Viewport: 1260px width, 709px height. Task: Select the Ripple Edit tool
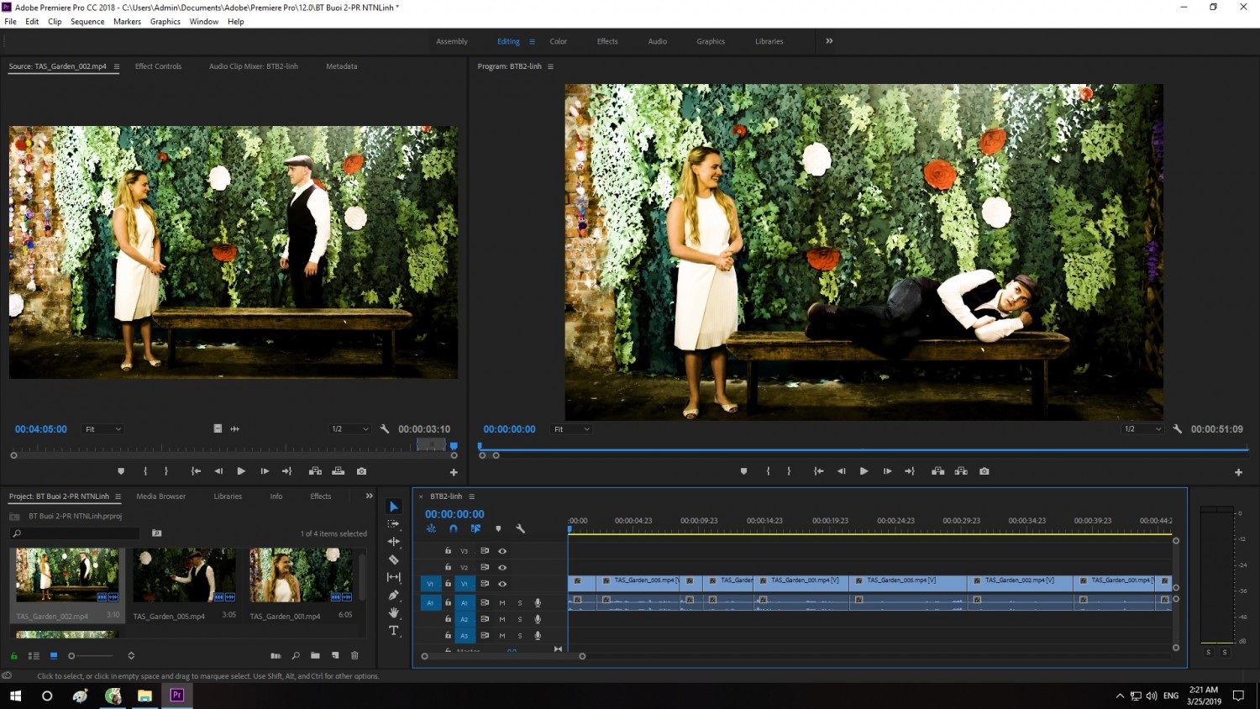(393, 542)
